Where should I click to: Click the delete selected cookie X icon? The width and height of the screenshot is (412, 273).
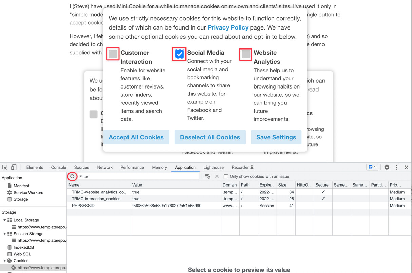[x=217, y=176]
